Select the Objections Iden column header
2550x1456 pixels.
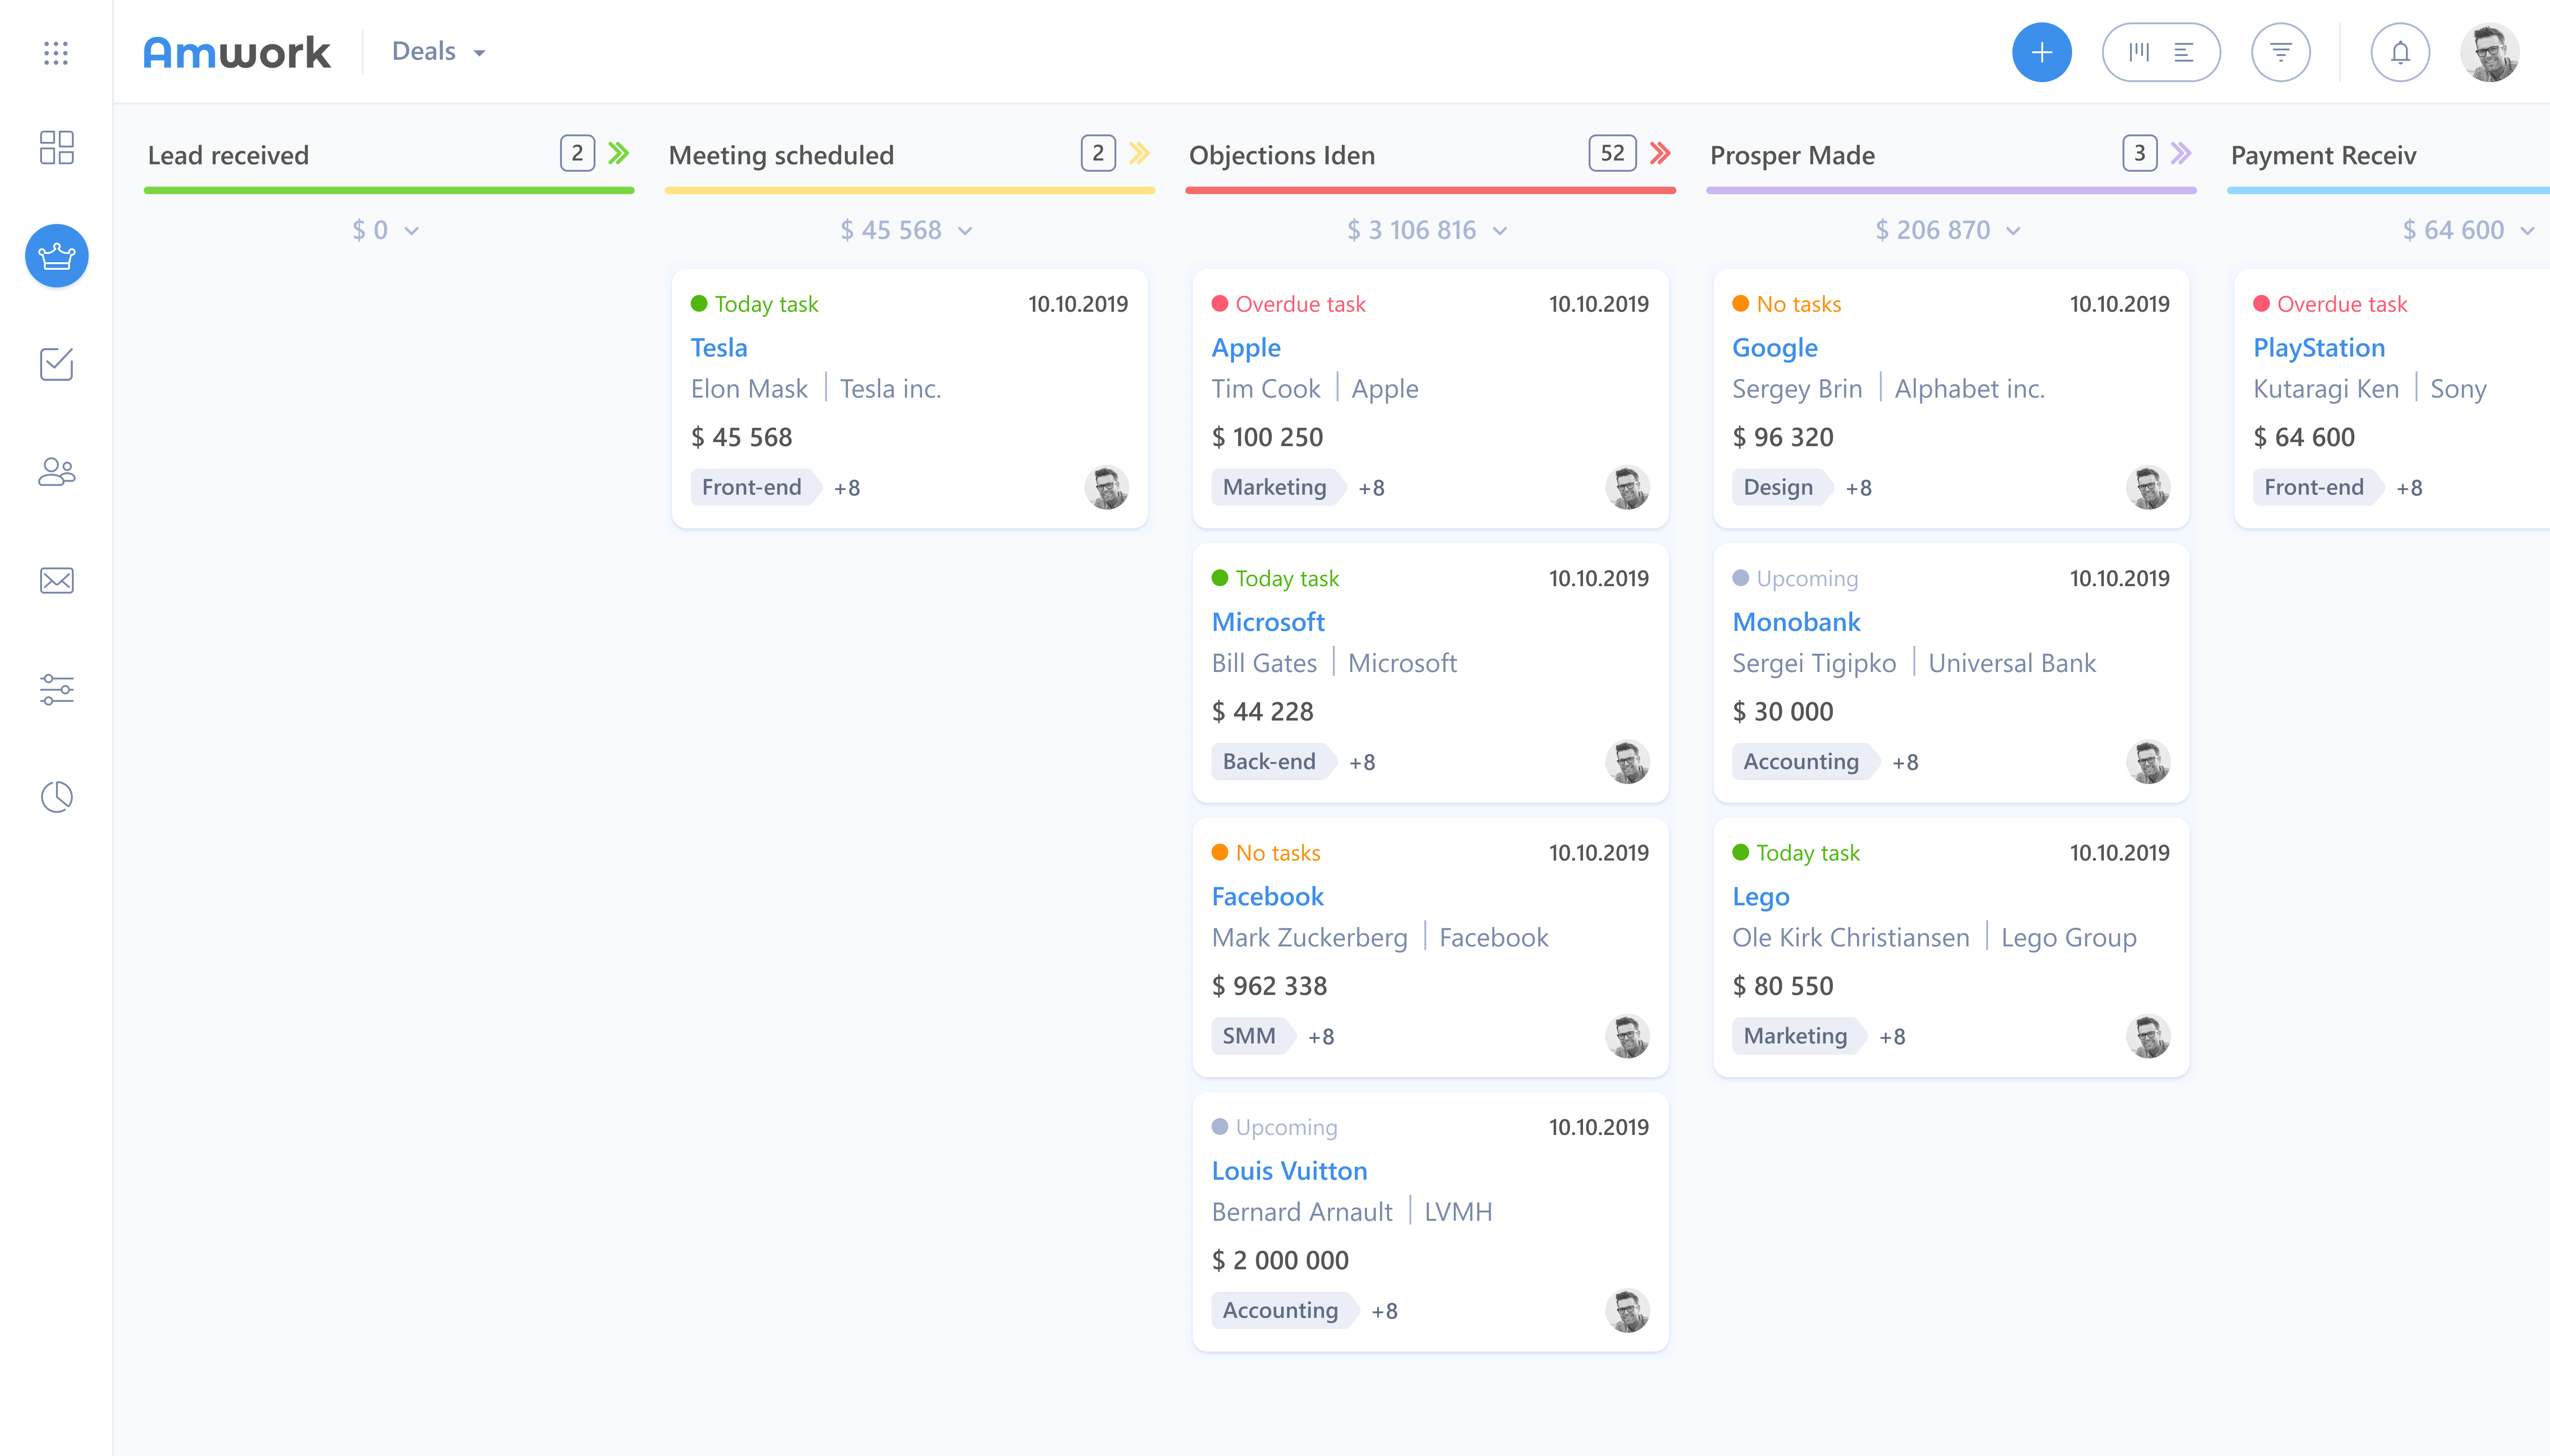pyautogui.click(x=1282, y=155)
